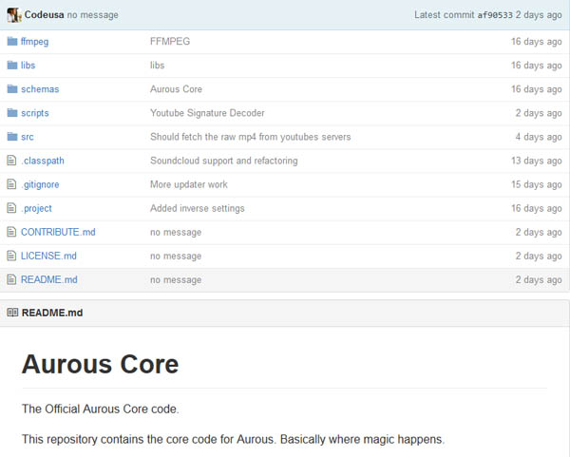570x457 pixels.
Task: Open the ffmpeg folder
Action: coord(34,42)
